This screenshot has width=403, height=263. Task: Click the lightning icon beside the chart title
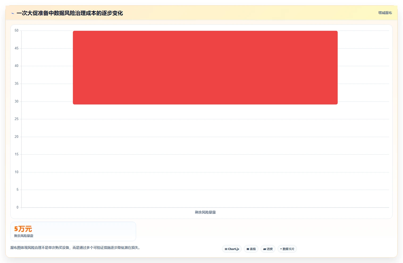[13, 13]
